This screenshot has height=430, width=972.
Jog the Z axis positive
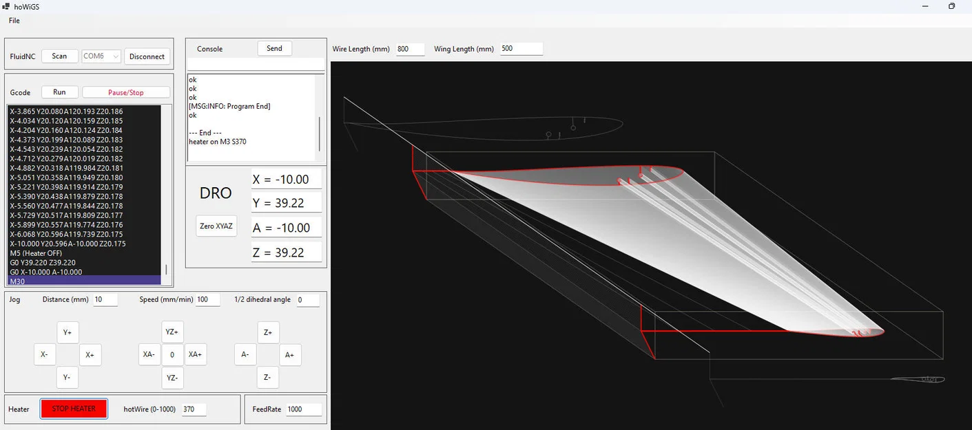pos(268,332)
